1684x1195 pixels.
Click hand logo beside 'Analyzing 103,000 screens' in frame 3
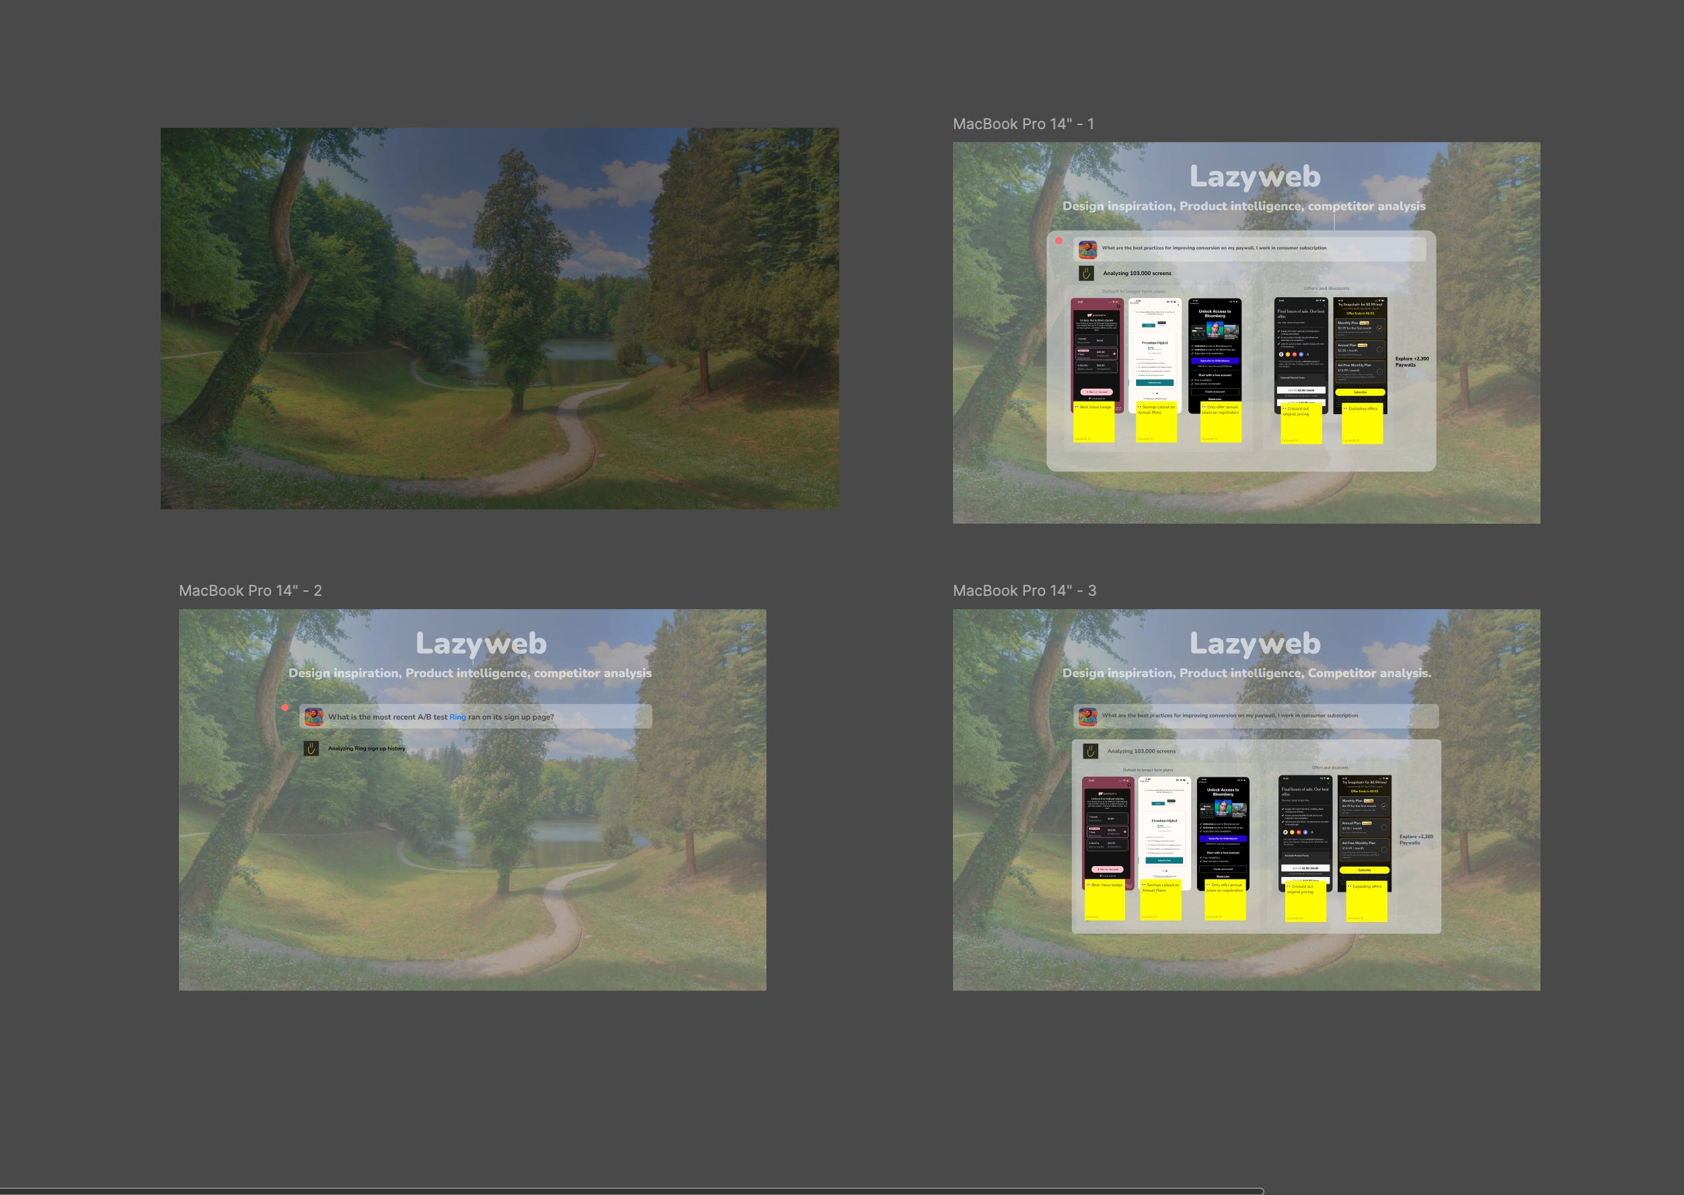click(1090, 750)
